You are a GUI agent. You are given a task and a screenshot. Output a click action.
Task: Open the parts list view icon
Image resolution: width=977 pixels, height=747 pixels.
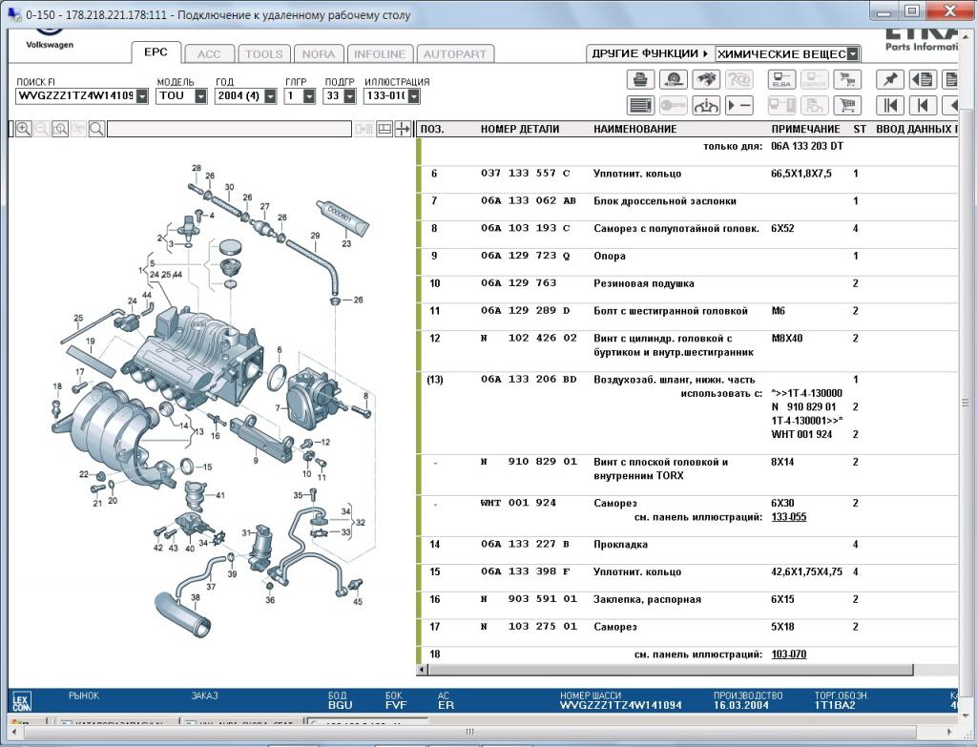pos(640,105)
